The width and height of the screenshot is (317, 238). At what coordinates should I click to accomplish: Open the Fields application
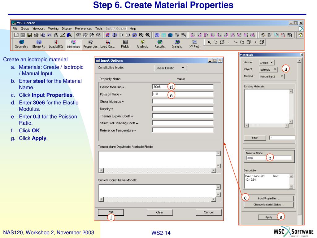point(125,44)
